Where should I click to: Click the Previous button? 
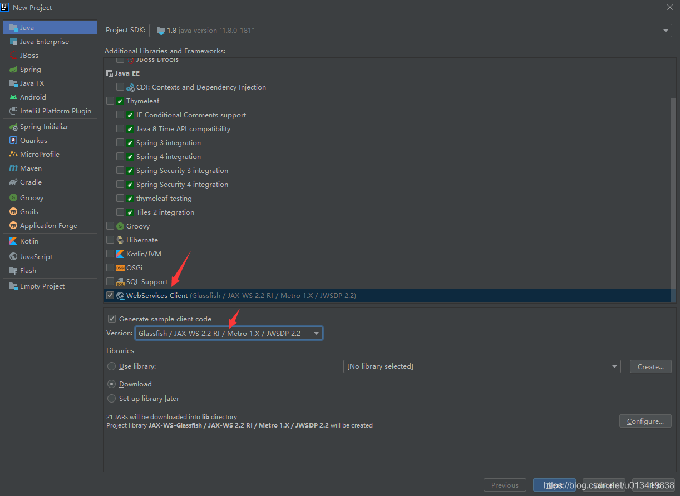505,485
